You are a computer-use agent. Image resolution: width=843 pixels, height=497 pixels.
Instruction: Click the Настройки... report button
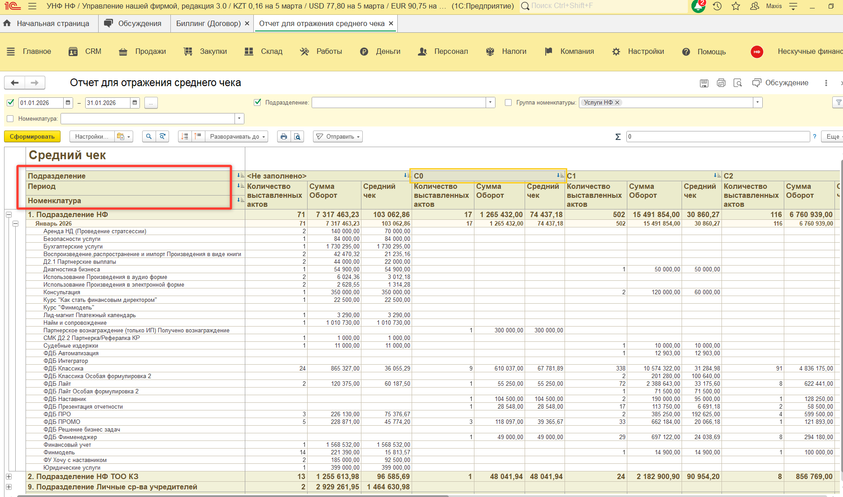coord(91,136)
